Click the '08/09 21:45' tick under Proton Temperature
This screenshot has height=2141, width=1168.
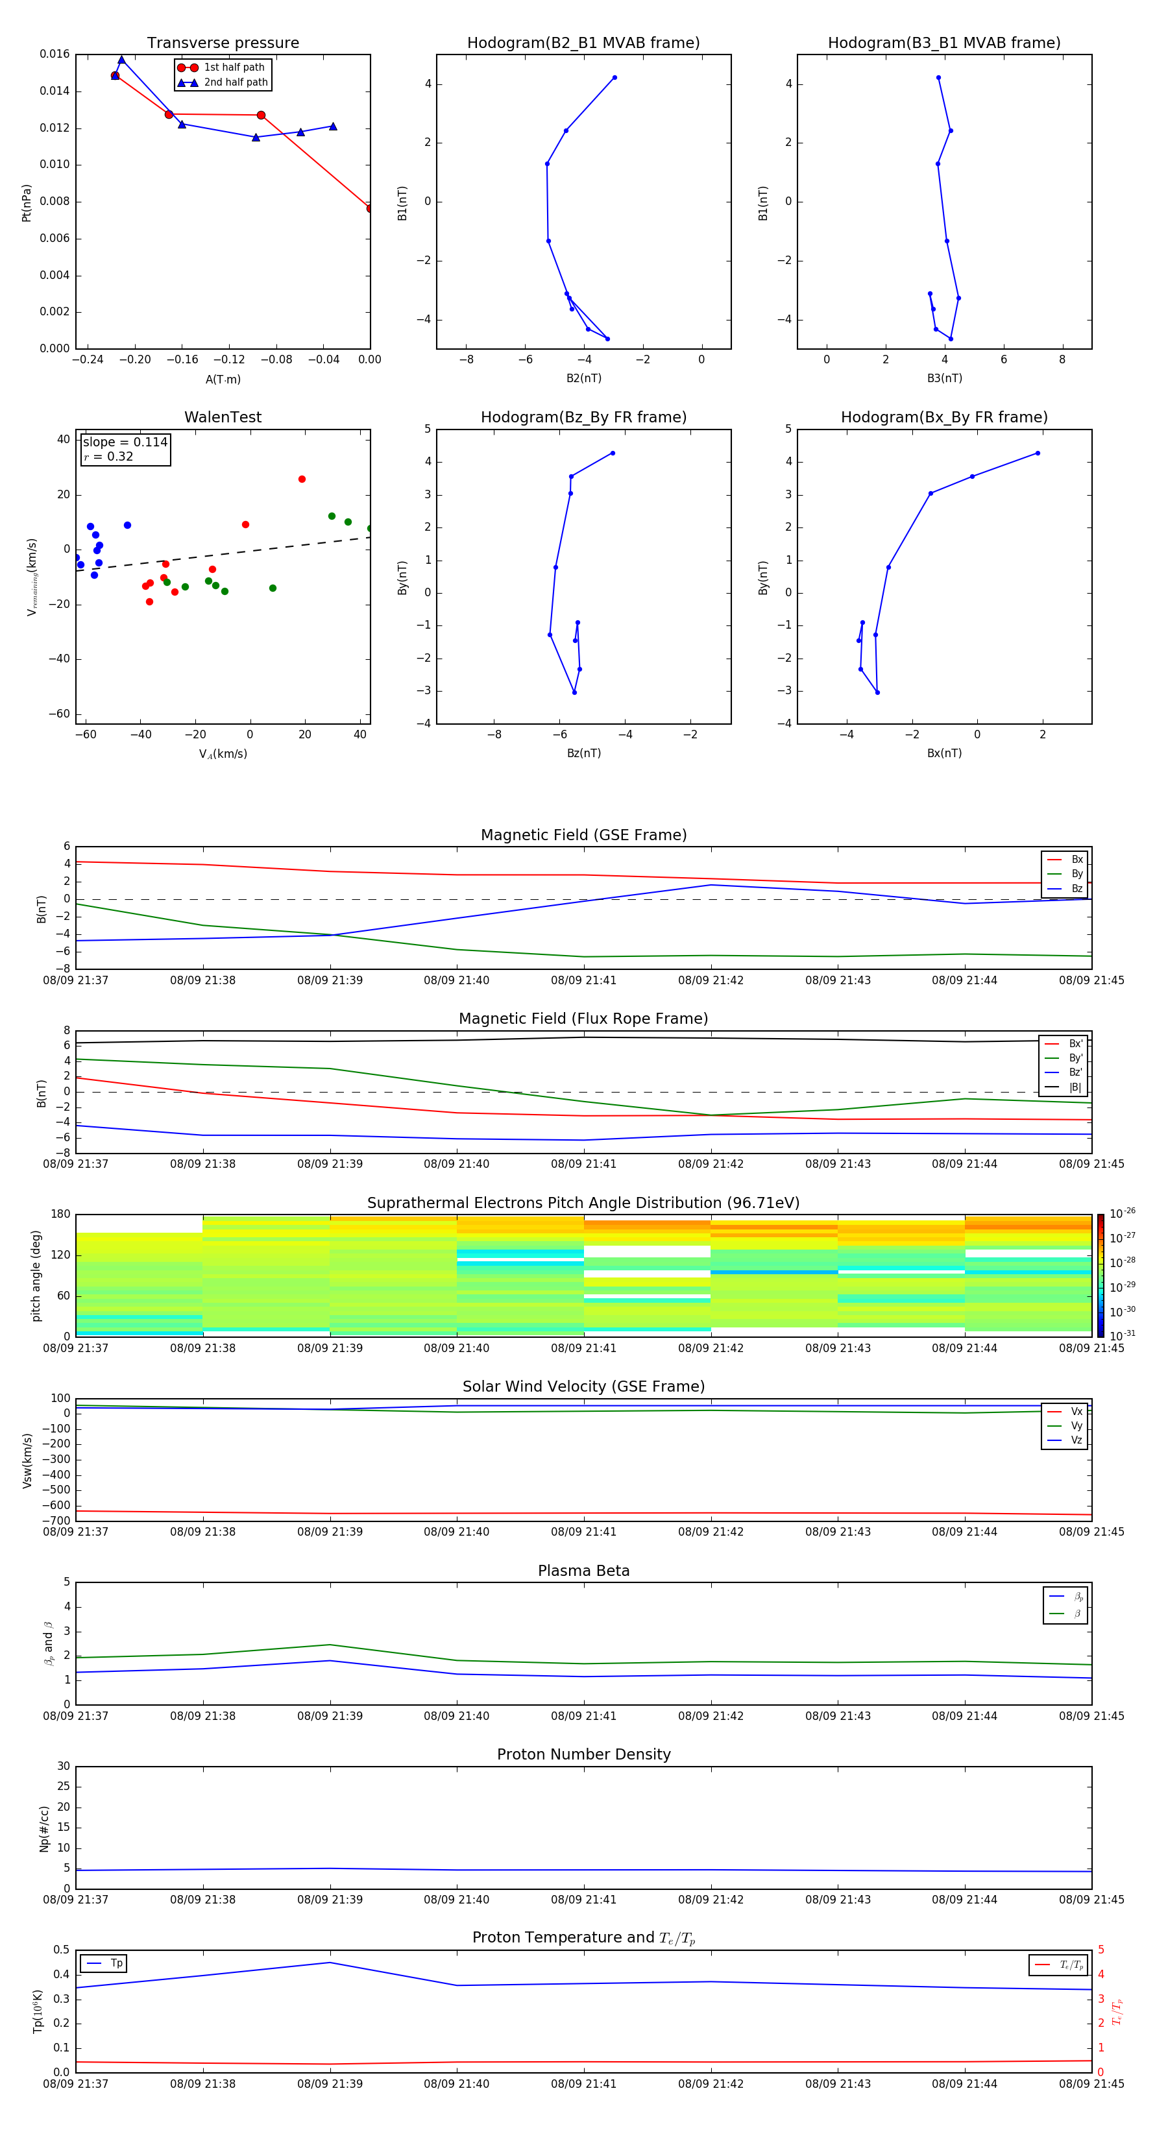point(1091,2084)
